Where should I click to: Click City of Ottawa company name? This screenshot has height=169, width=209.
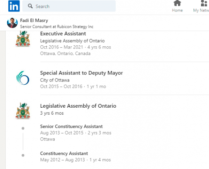click(x=55, y=80)
